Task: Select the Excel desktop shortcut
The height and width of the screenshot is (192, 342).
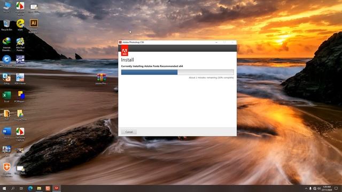Action: (7, 97)
